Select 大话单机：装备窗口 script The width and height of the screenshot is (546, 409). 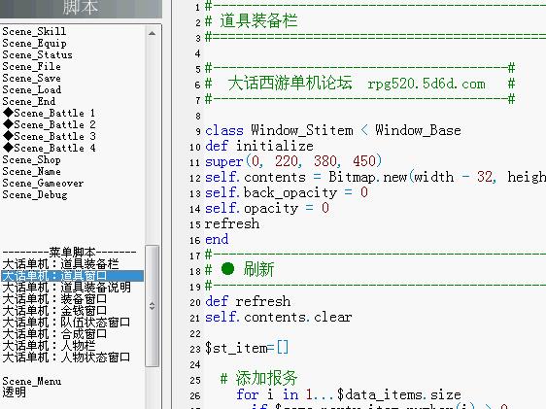tap(54, 298)
